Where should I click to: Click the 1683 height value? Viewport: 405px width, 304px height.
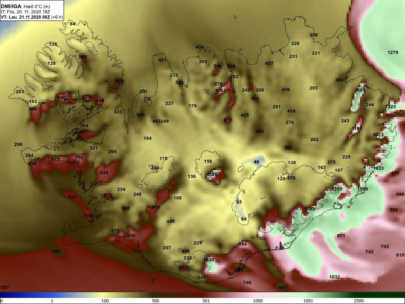(x=309, y=209)
